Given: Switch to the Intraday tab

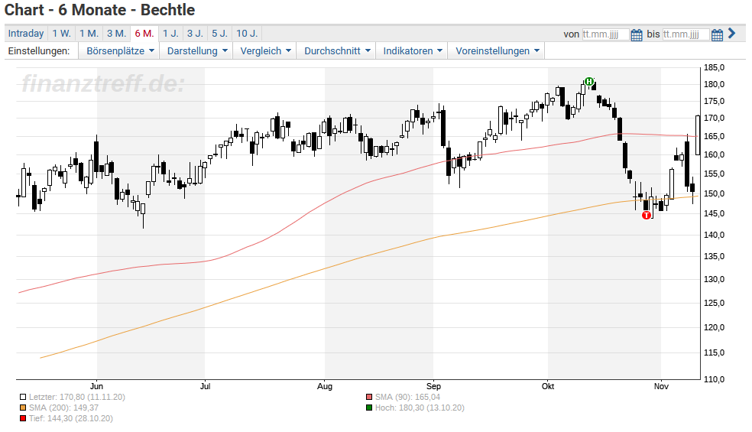Looking at the screenshot, I should point(26,34).
